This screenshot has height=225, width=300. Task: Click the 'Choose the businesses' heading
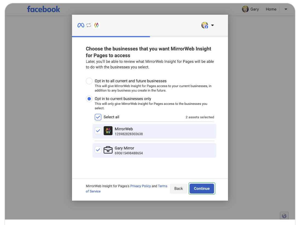point(148,52)
